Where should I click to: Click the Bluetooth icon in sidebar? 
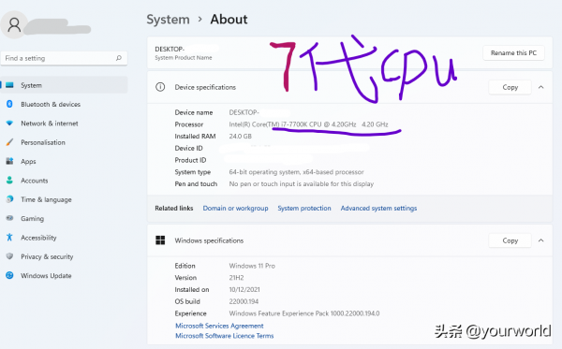pos(9,104)
